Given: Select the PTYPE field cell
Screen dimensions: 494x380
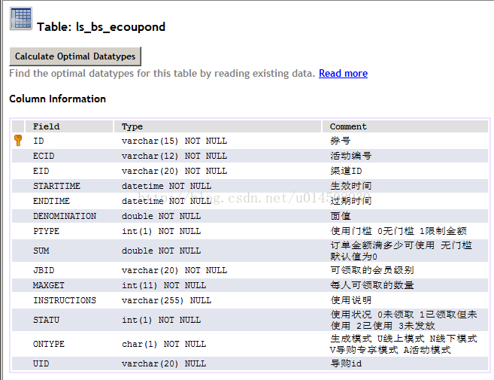Looking at the screenshot, I should pyautogui.click(x=69, y=232).
